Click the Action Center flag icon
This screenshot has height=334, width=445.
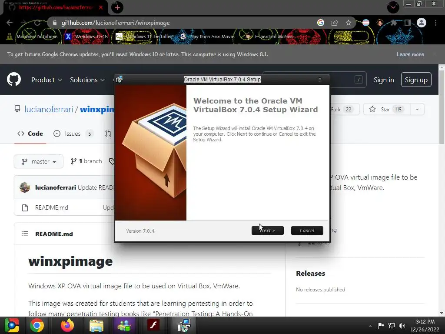(x=381, y=325)
